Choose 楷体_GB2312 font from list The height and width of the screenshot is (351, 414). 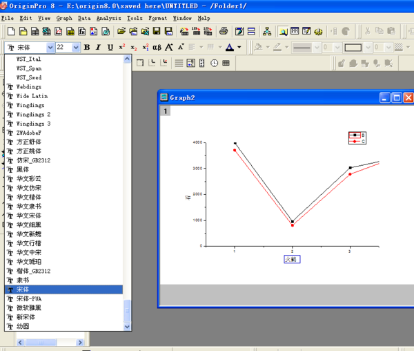[x=64, y=271]
